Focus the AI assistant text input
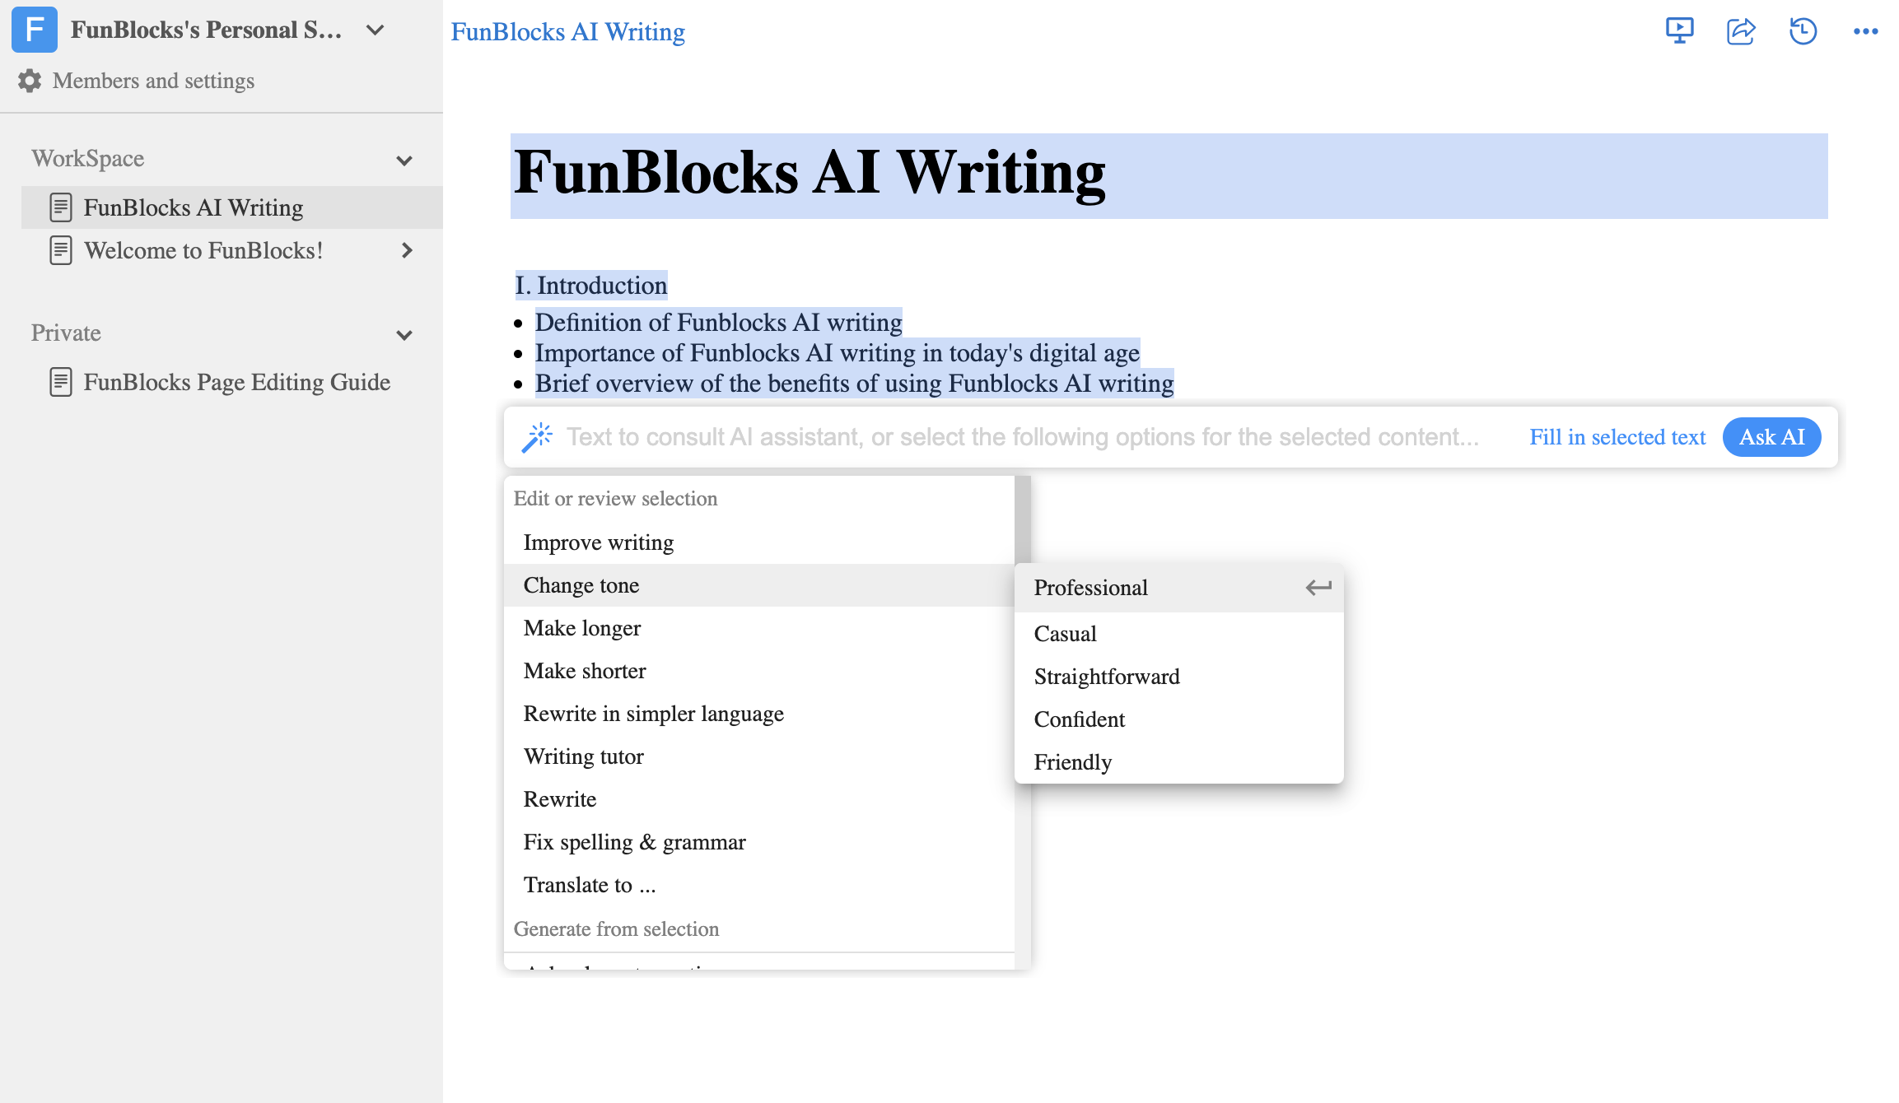Screen dimensions: 1899x1103 (1023, 437)
